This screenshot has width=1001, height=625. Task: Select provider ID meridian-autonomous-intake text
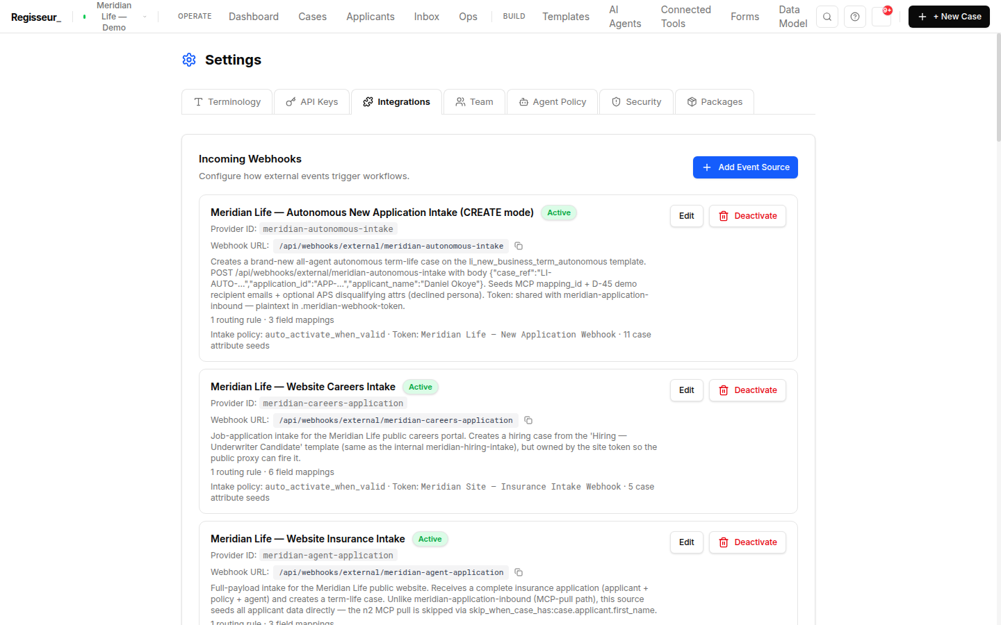click(328, 229)
